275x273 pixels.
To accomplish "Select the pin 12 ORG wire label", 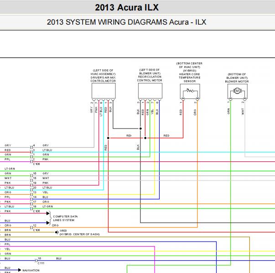I will tap(55, 225).
